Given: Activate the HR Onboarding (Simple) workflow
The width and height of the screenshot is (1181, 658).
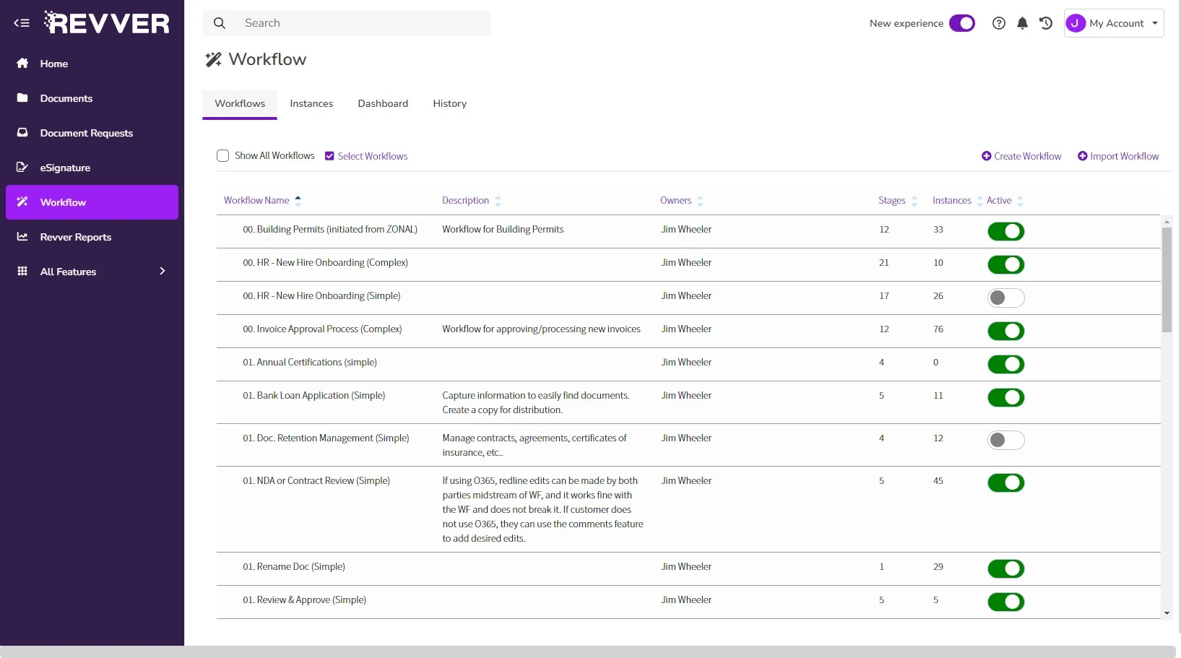Looking at the screenshot, I should tap(1006, 298).
